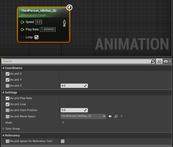
Task: Reset Blend Space to its default value
Action: pyautogui.click(x=122, y=116)
